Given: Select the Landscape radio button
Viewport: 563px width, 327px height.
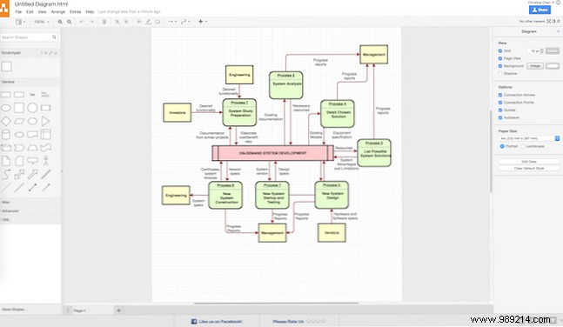Looking at the screenshot, I should 523,146.
